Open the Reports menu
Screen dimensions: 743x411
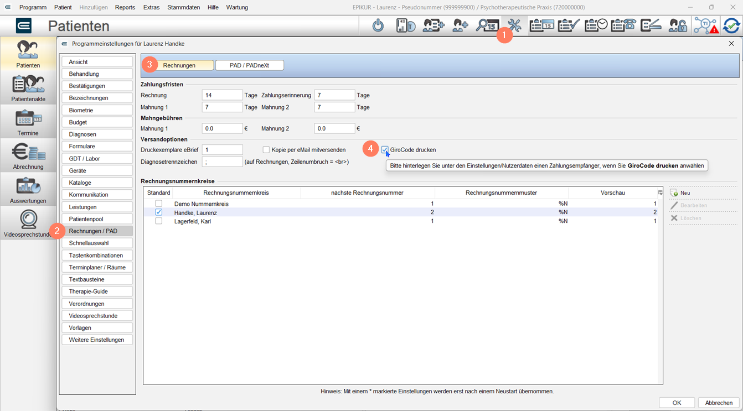pos(125,7)
